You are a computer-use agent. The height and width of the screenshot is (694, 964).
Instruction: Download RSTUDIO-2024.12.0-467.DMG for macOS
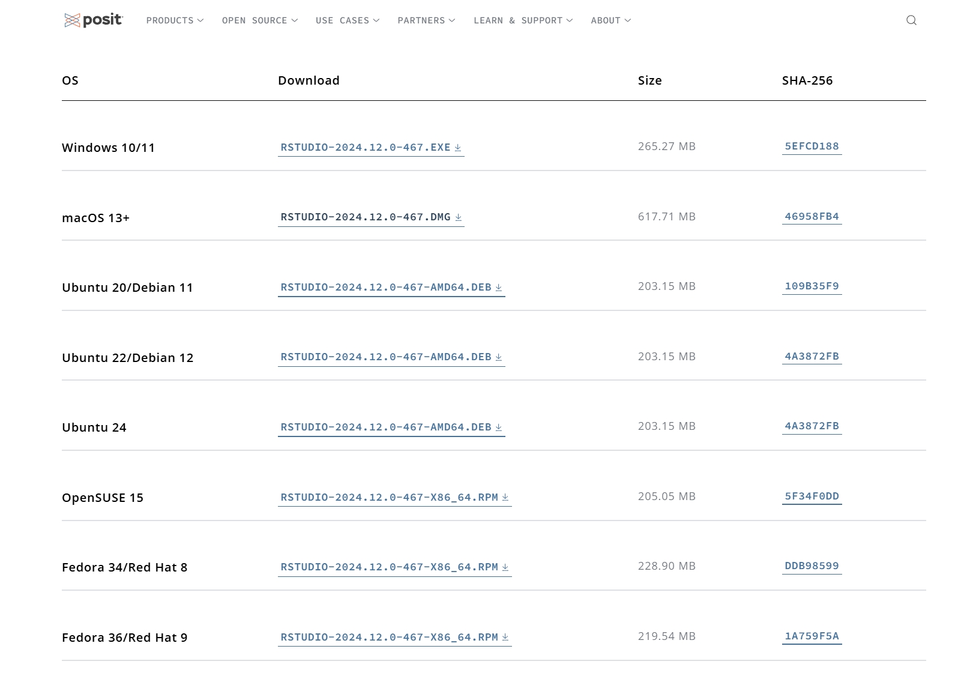point(371,217)
